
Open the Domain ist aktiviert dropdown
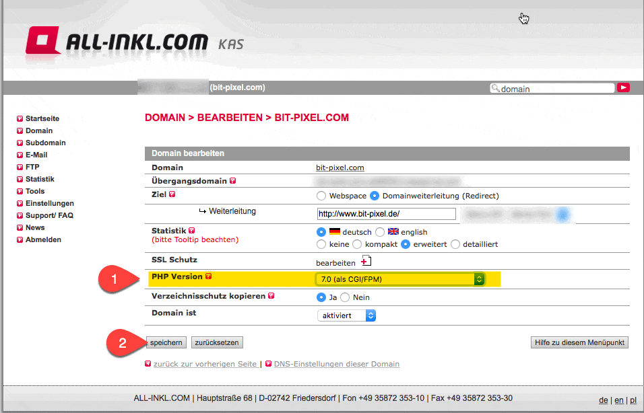pos(347,315)
